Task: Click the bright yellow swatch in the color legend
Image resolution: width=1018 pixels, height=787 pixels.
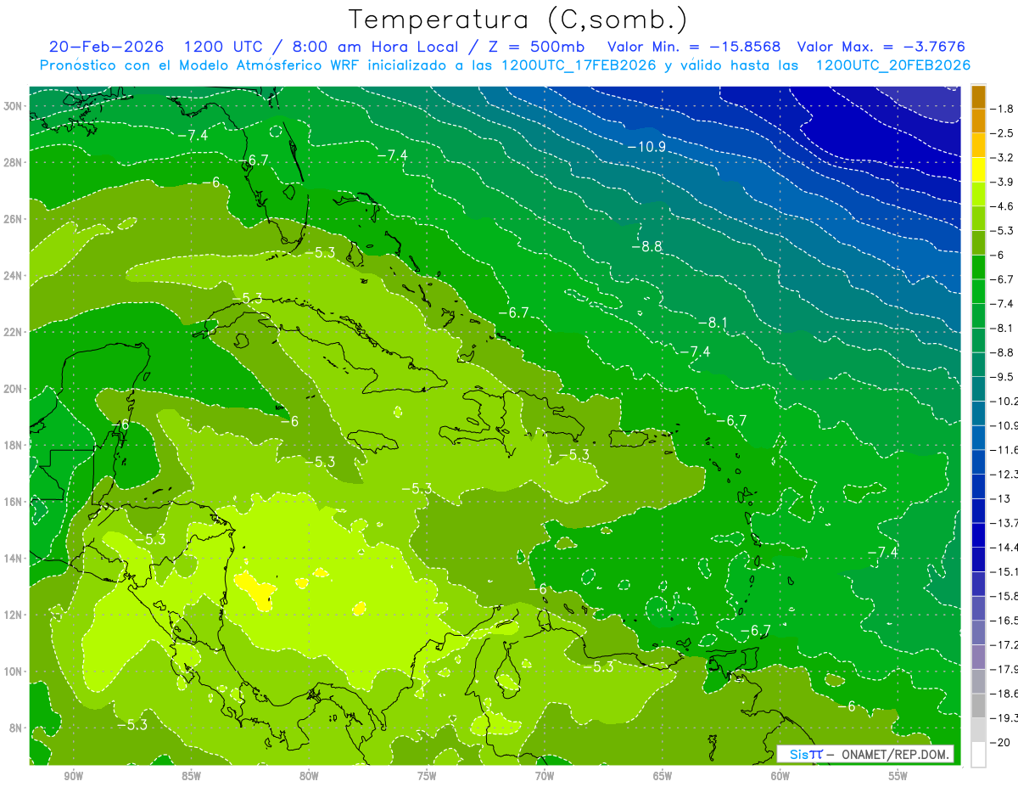Action: (978, 170)
